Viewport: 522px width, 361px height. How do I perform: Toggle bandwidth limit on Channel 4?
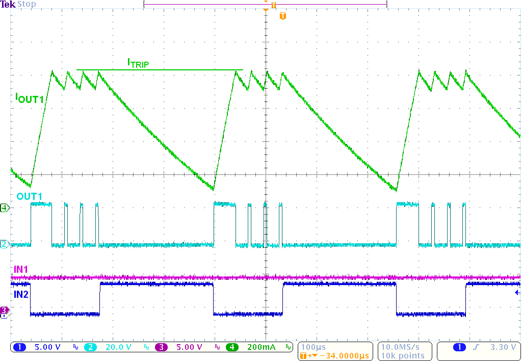pos(289,347)
